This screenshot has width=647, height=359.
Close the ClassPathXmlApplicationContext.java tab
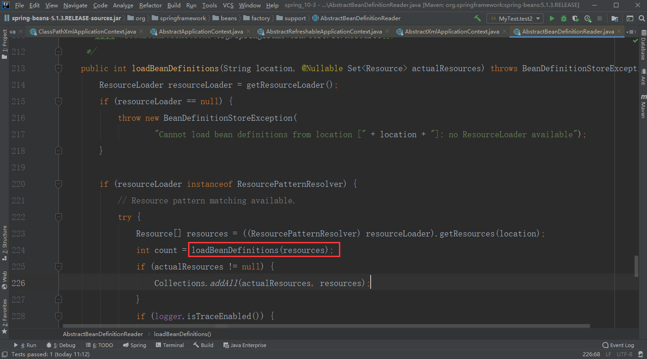[x=141, y=32]
